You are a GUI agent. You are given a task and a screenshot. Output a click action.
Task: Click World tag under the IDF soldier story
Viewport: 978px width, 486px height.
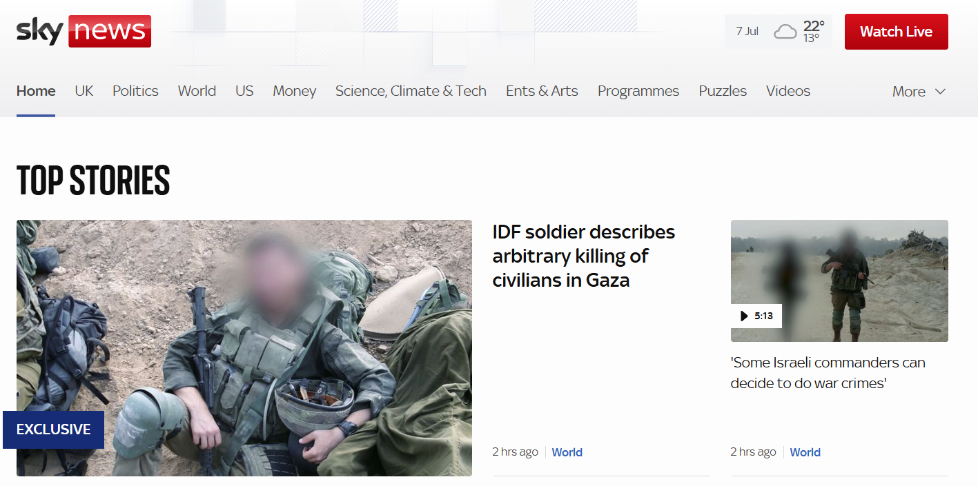pyautogui.click(x=567, y=452)
